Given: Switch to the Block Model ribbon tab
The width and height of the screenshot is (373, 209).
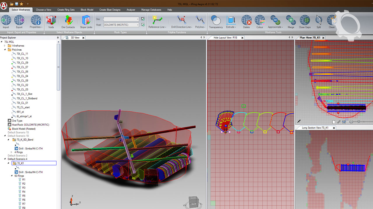Looking at the screenshot, I should (x=87, y=10).
